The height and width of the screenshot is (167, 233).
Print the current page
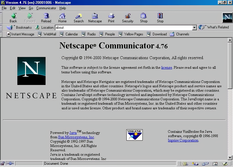pyautogui.click(x=111, y=17)
